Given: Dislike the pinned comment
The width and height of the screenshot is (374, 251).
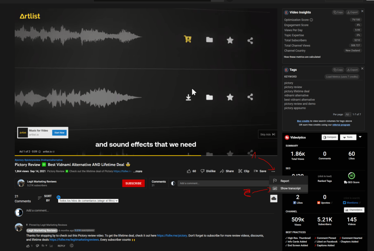Looking at the screenshot, I should coord(37,246).
